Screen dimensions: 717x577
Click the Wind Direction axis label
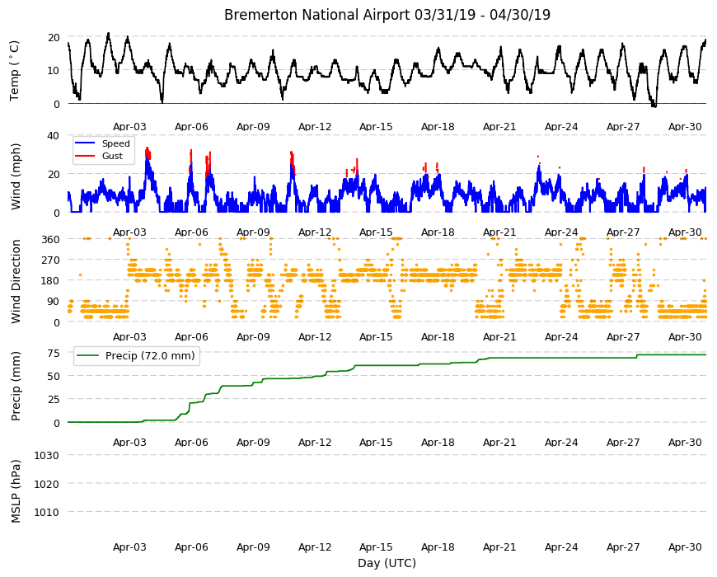pyautogui.click(x=16, y=281)
